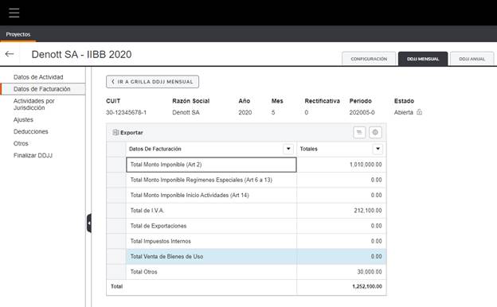Click Ir a Grilla DDJJ Mensual button
Viewport: 497px width, 307px height.
point(152,82)
